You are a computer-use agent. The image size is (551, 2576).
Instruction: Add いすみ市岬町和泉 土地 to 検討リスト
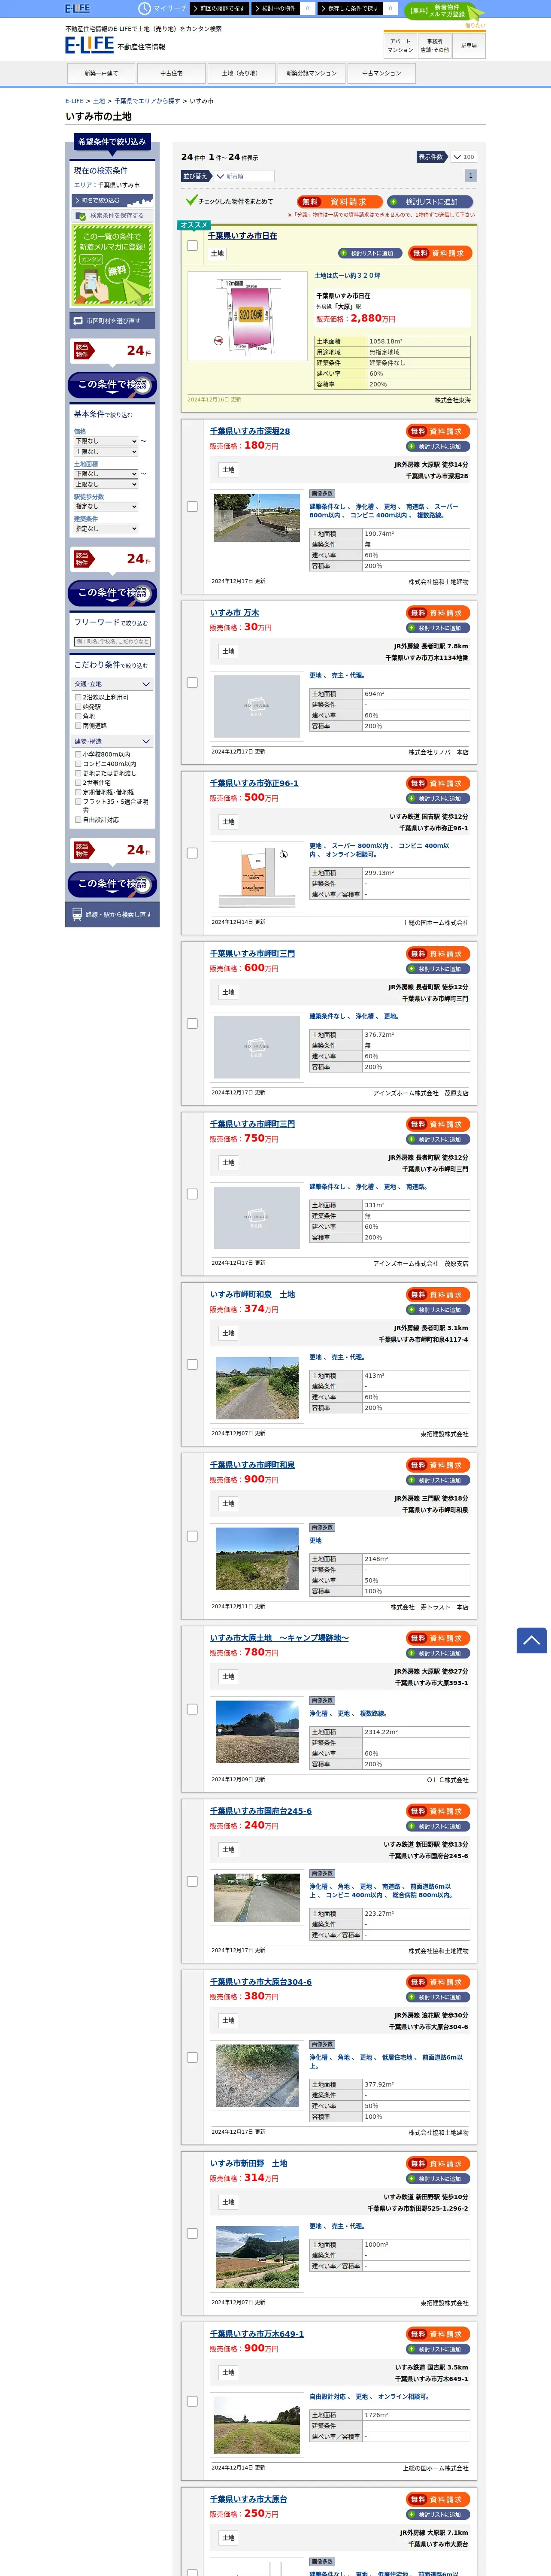point(439,1310)
